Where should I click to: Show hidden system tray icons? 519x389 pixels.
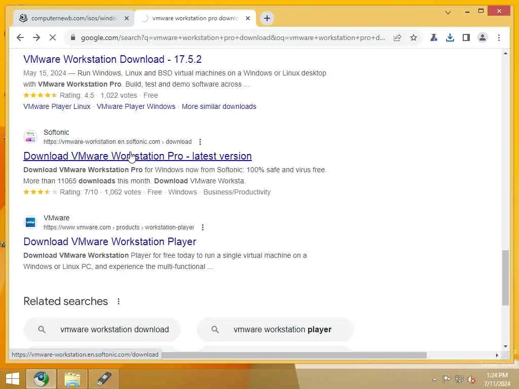pos(434,379)
